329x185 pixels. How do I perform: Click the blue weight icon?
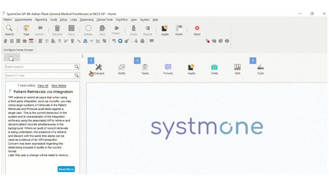[85, 41]
